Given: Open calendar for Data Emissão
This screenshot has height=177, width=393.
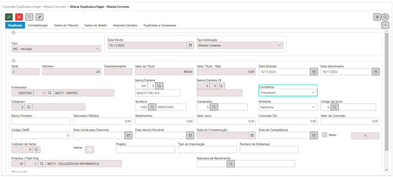Looking at the screenshot, I should pos(314,72).
